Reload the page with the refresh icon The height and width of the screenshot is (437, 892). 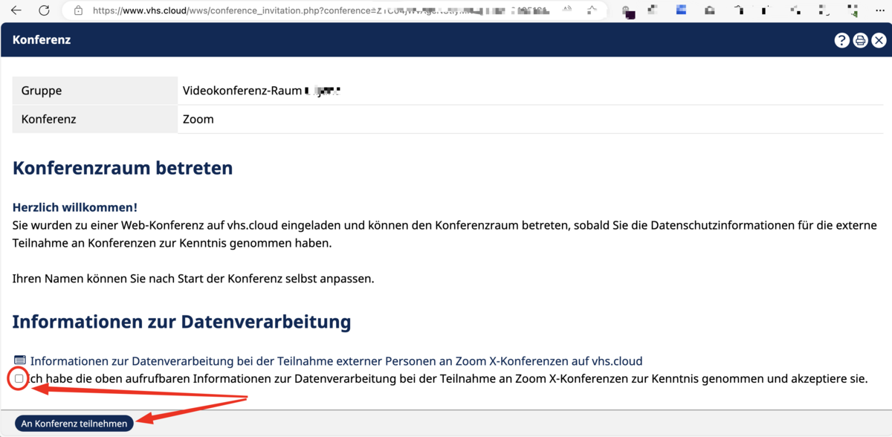click(x=44, y=10)
